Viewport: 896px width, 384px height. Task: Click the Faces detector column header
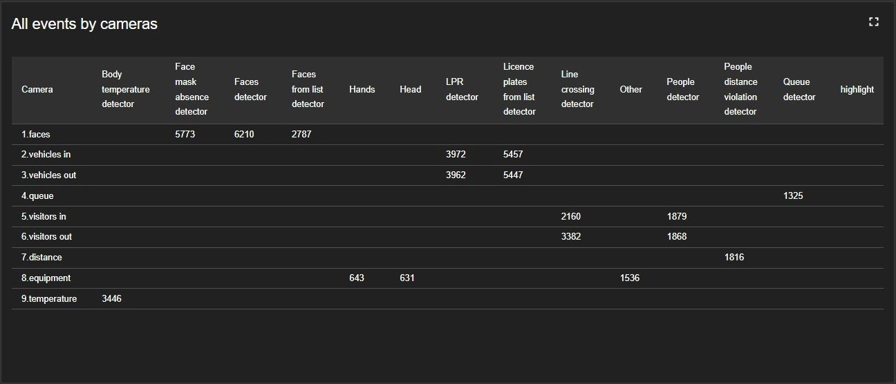point(250,90)
